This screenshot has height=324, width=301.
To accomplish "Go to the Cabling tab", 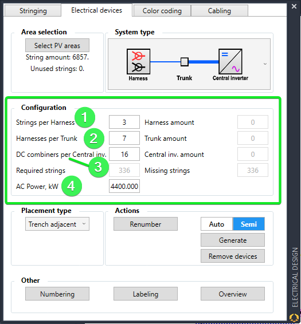I will click(219, 11).
